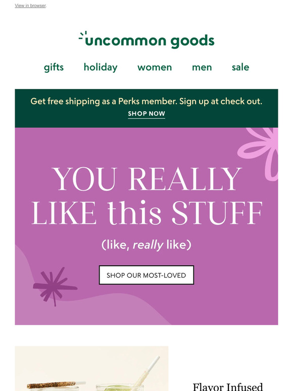Click the YOU REALLY LIKE this STUFF headline
The width and height of the screenshot is (293, 391).
tap(146, 196)
